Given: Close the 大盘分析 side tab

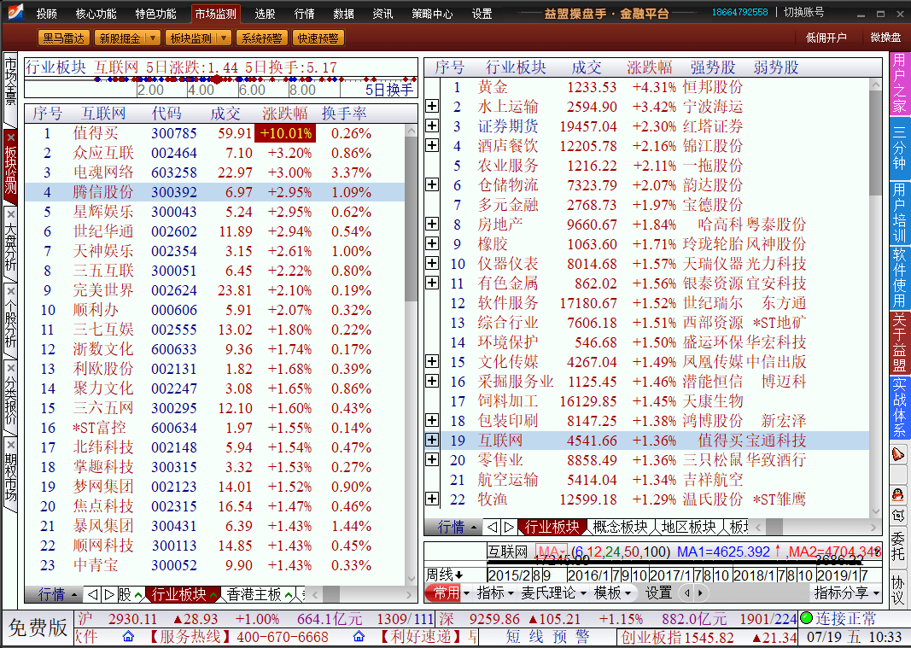Looking at the screenshot, I should (11, 214).
